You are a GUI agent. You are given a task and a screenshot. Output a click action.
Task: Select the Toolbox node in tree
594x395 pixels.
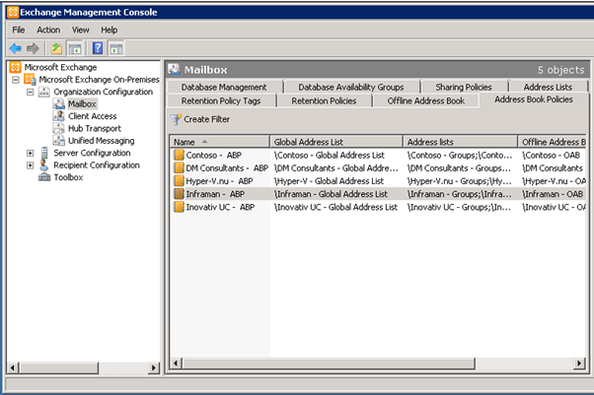click(x=68, y=177)
